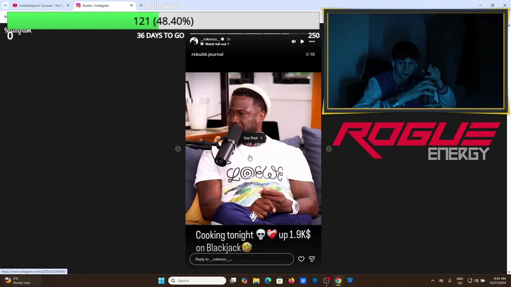
Task: Go to the previous story arrow
Action: (178, 149)
